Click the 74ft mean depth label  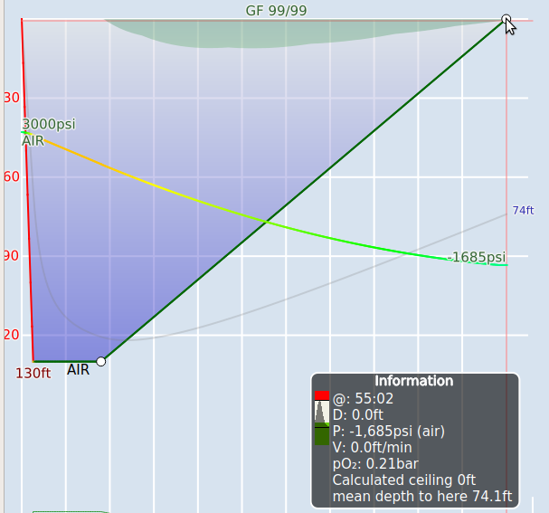tap(523, 210)
